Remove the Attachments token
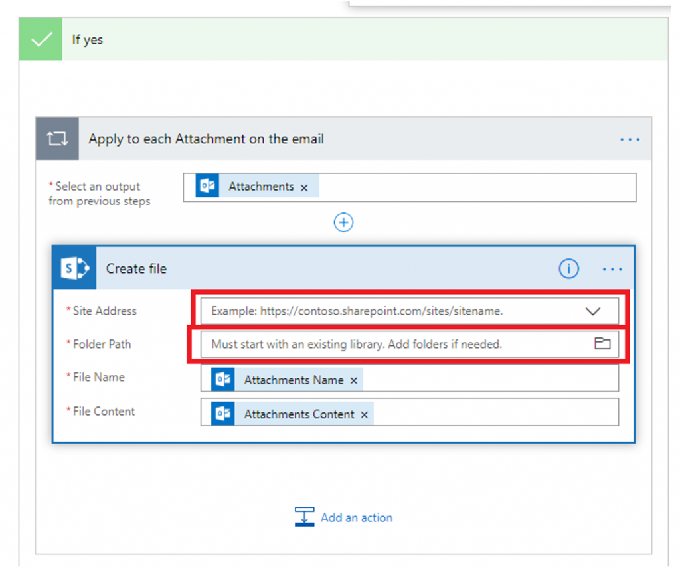This screenshot has width=680, height=569. coord(304,188)
